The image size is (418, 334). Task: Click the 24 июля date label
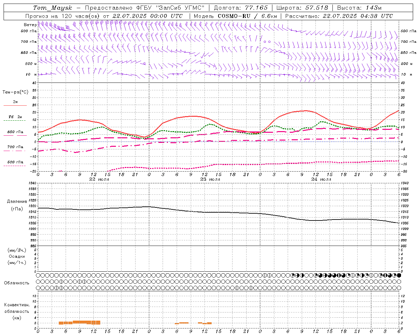[x=321, y=179]
